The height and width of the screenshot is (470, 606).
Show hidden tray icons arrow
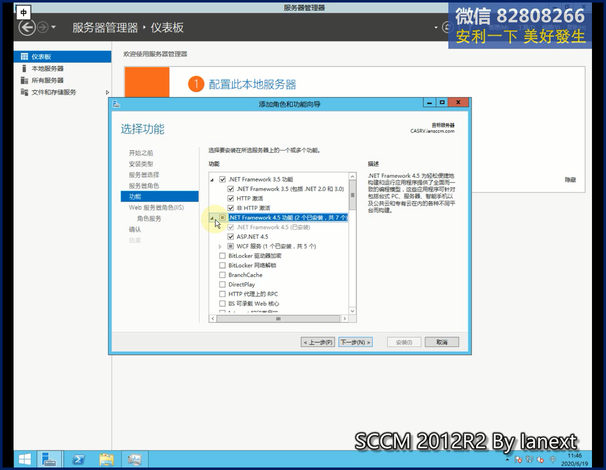click(507, 459)
